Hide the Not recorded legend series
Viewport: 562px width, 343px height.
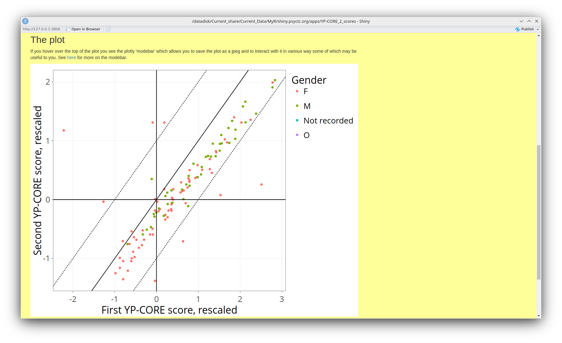point(328,121)
